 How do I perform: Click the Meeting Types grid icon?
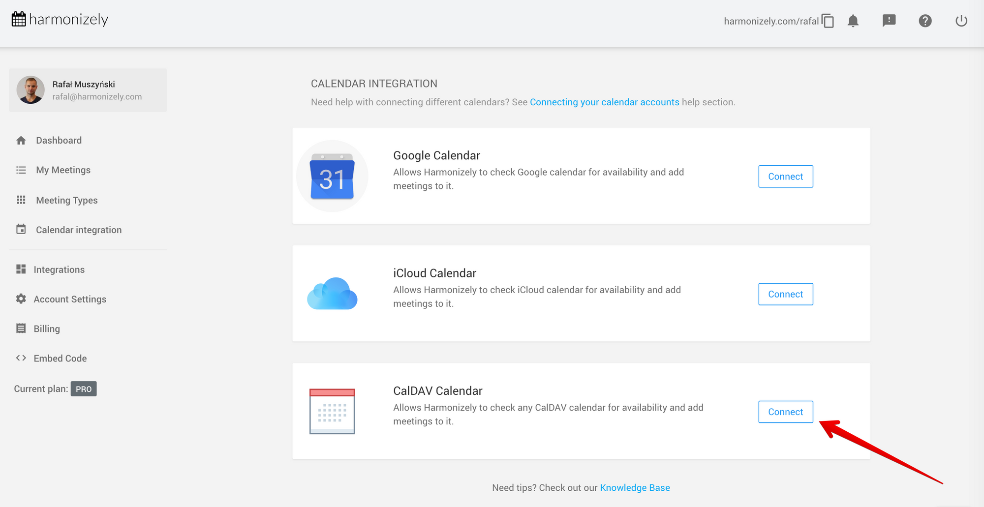[x=21, y=200]
